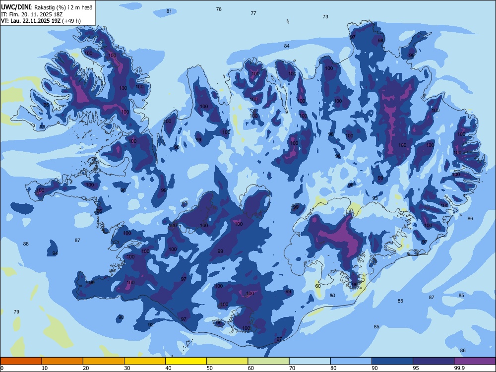Screen dimensions: 496x372
Task: Click the humidity value 88 on the map
Action: pos(26,244)
